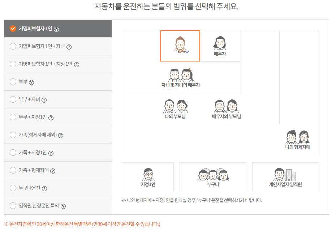Select 가족+형제자매 radio button
This screenshot has height=231, width=332.
point(13,170)
